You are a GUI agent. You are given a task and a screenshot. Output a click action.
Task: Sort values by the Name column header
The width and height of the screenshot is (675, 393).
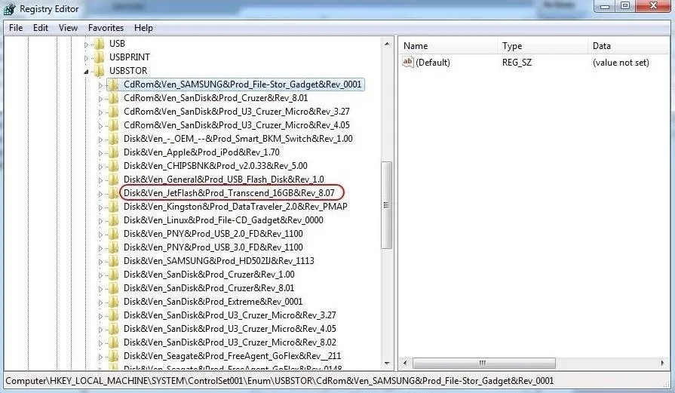pos(448,45)
